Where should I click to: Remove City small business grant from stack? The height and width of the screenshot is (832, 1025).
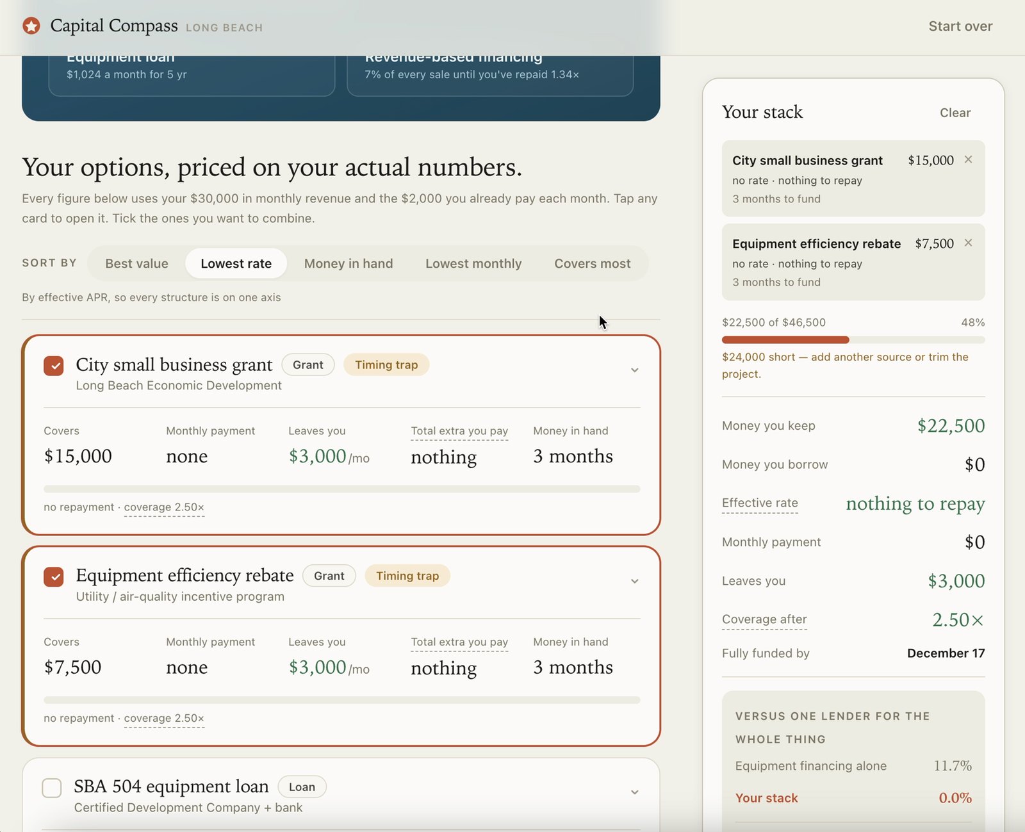(x=968, y=159)
